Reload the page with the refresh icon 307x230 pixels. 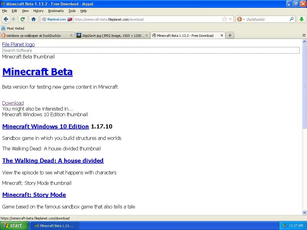[x=22, y=19]
